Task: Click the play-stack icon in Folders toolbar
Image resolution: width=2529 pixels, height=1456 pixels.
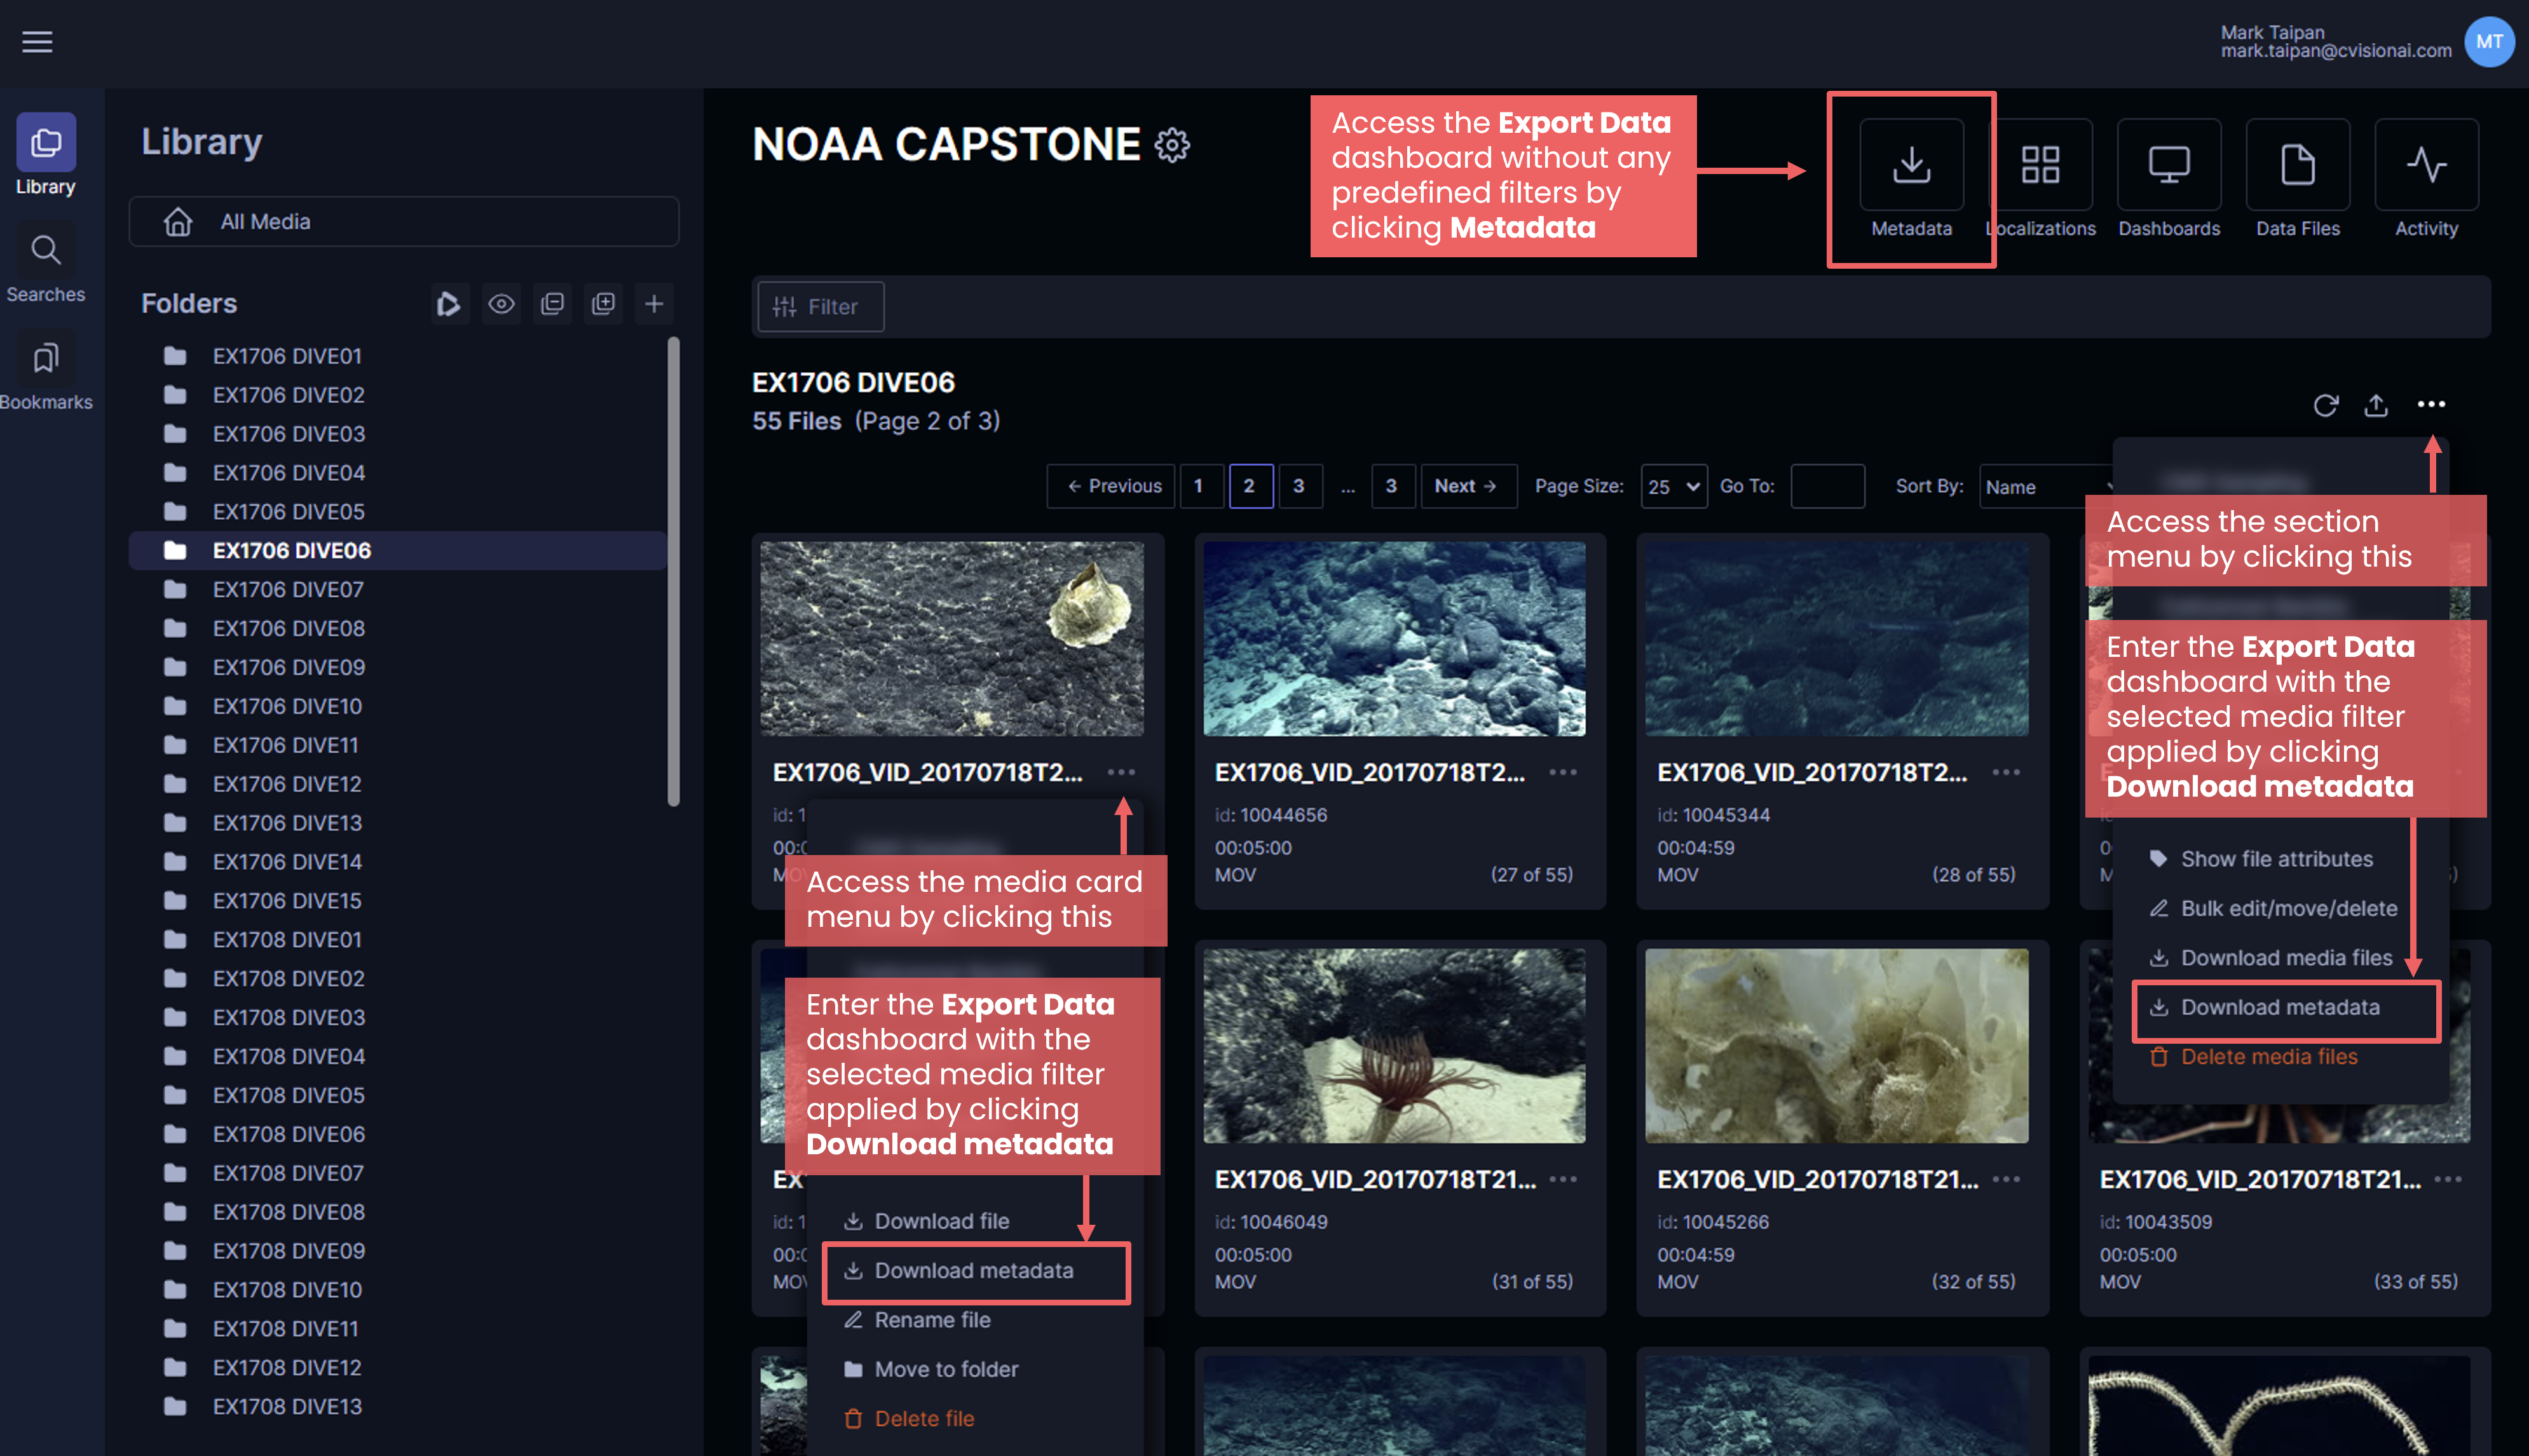Action: [449, 303]
